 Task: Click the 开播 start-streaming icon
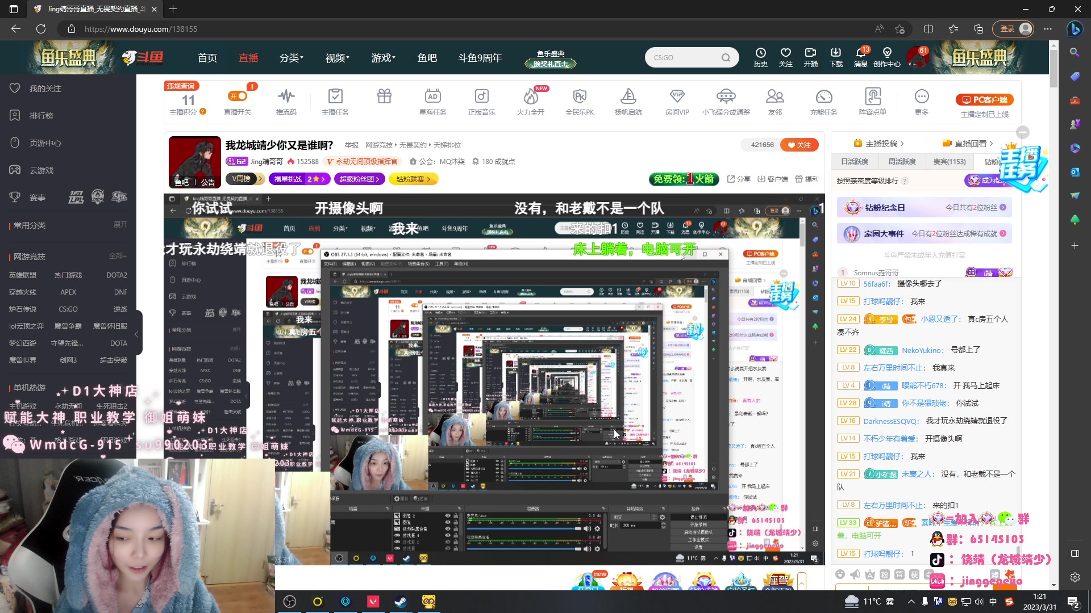pos(810,57)
